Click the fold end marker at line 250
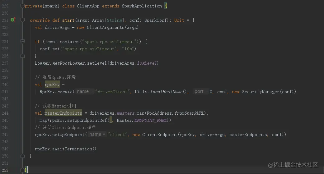 click(x=22, y=156)
